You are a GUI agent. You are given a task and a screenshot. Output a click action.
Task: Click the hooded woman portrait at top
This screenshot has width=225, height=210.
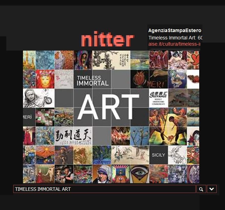click(83, 60)
